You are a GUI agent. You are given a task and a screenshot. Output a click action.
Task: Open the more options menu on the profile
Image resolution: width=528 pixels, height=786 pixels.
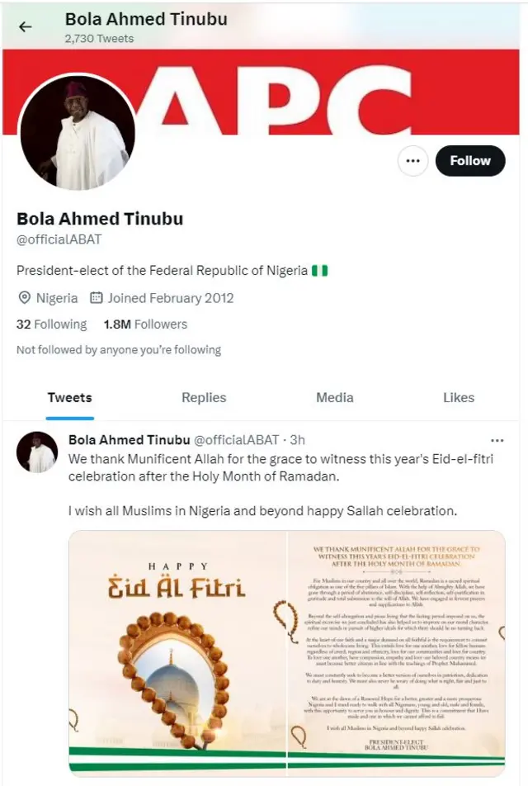[412, 161]
